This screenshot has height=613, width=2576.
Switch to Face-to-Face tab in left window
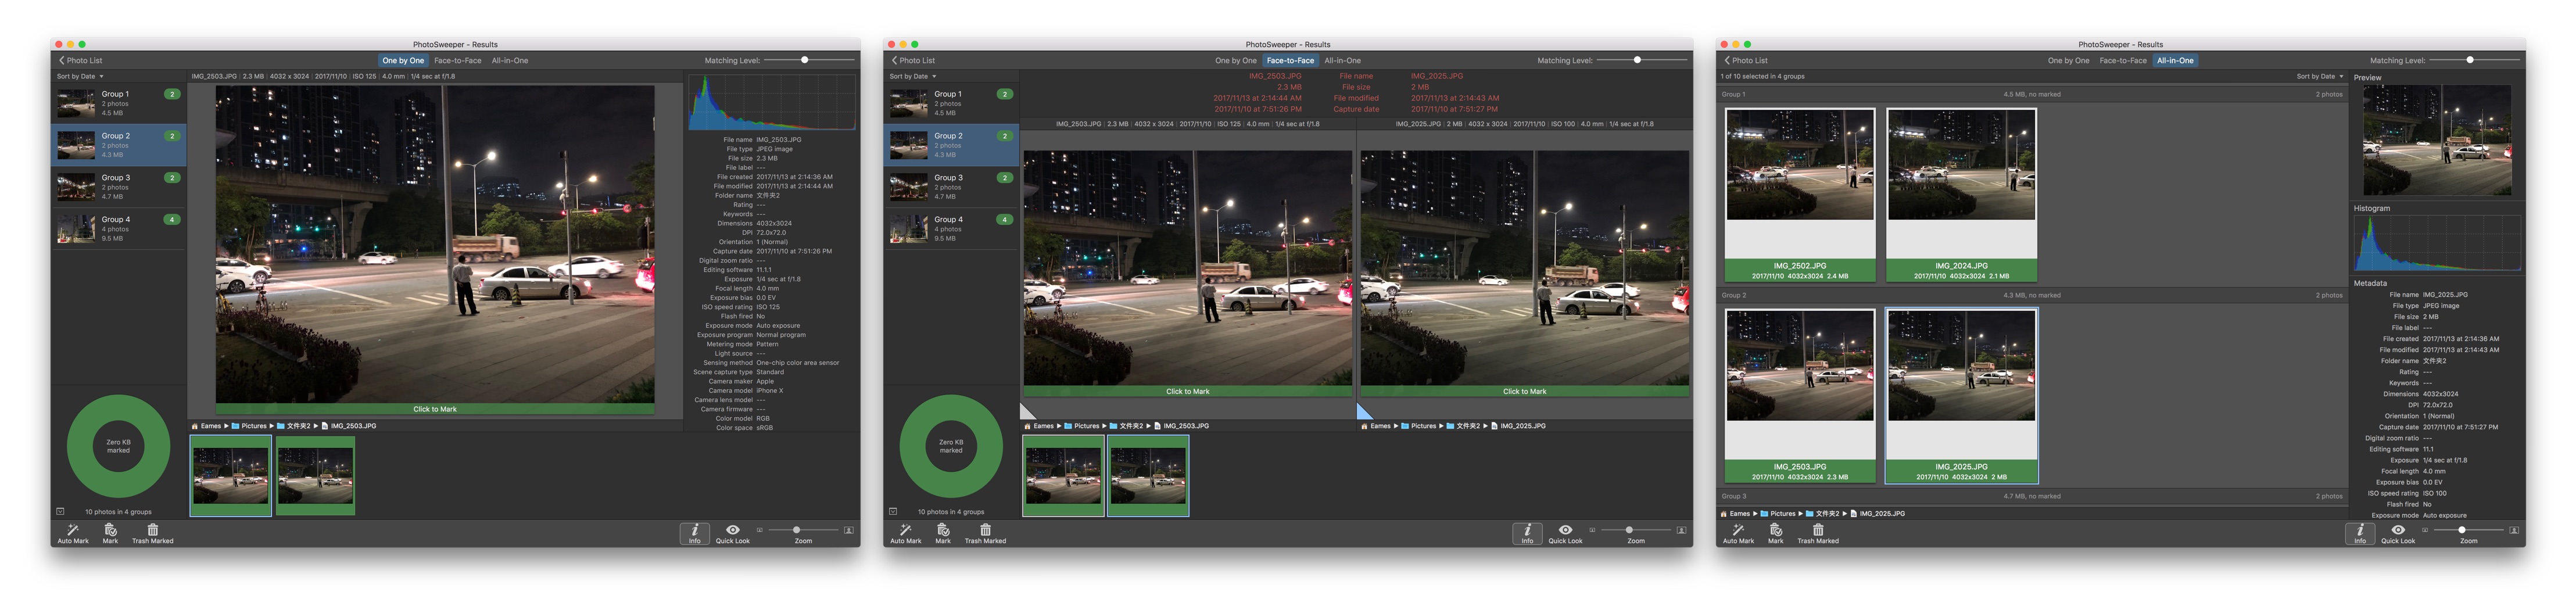pyautogui.click(x=457, y=61)
